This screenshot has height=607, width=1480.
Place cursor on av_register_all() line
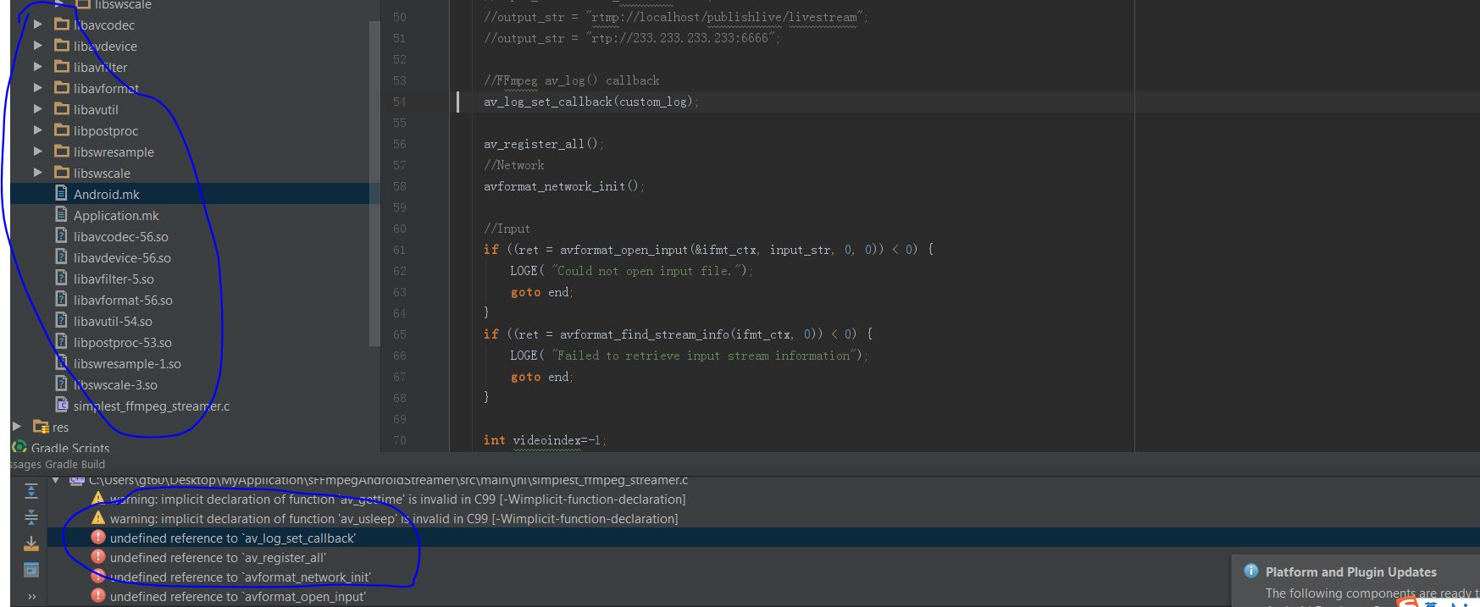pyautogui.click(x=544, y=144)
